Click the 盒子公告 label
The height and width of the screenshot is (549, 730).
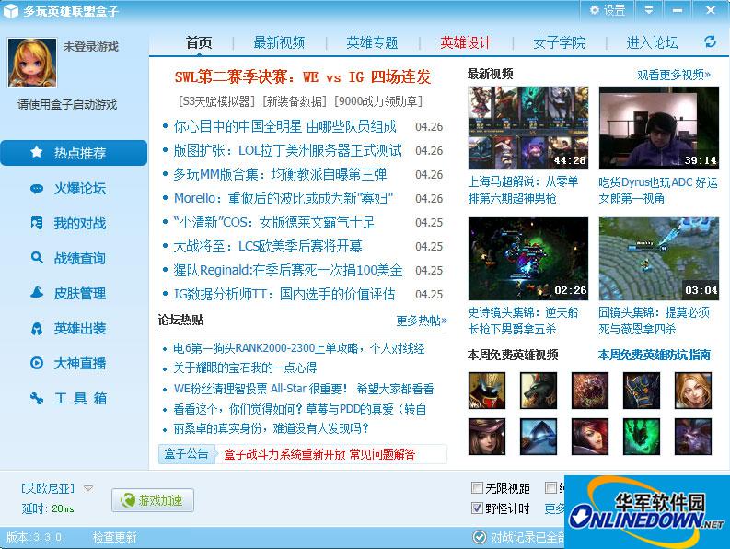[186, 453]
